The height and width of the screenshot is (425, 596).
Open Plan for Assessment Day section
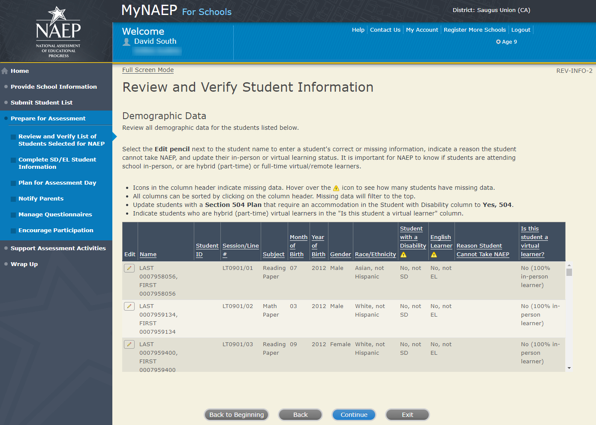[57, 183]
